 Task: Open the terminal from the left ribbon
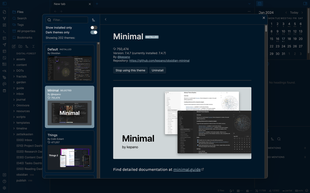4,31
